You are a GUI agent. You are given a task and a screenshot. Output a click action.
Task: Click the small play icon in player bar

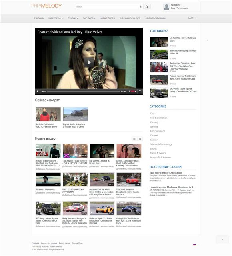click(x=38, y=92)
